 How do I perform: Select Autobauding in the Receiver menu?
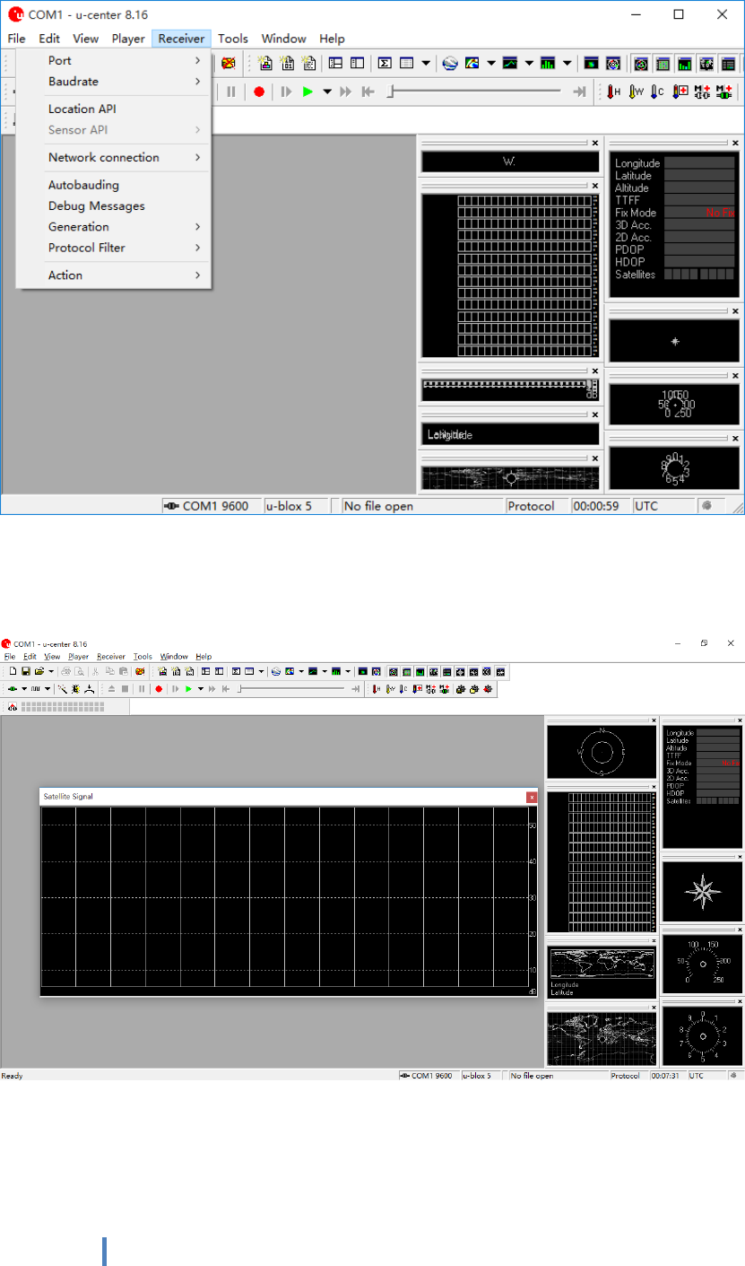click(x=114, y=185)
